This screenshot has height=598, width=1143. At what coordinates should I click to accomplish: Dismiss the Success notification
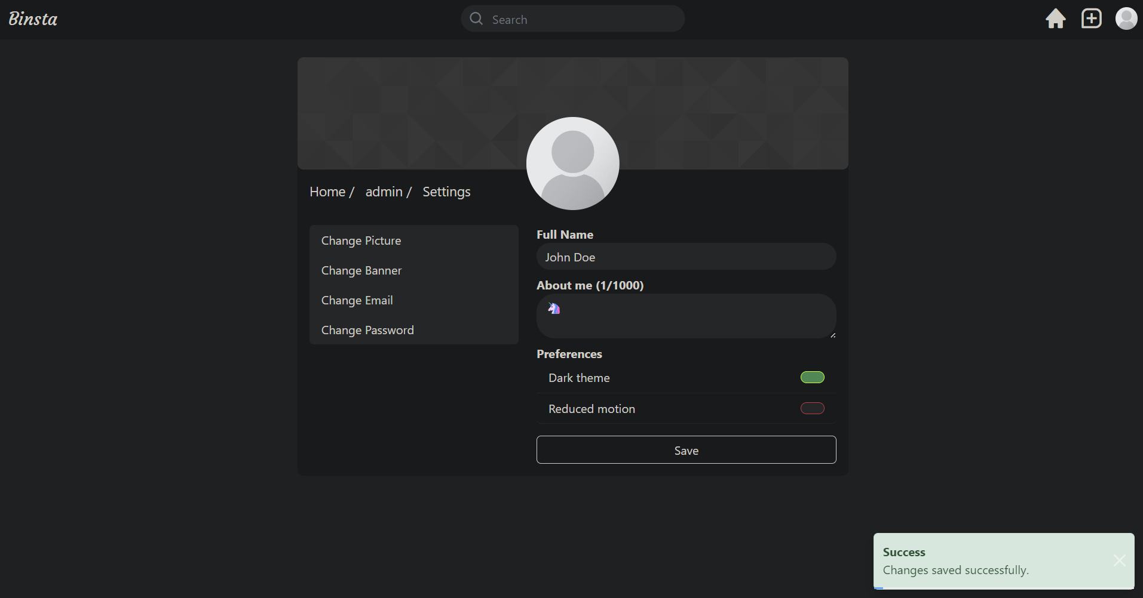coord(1120,560)
